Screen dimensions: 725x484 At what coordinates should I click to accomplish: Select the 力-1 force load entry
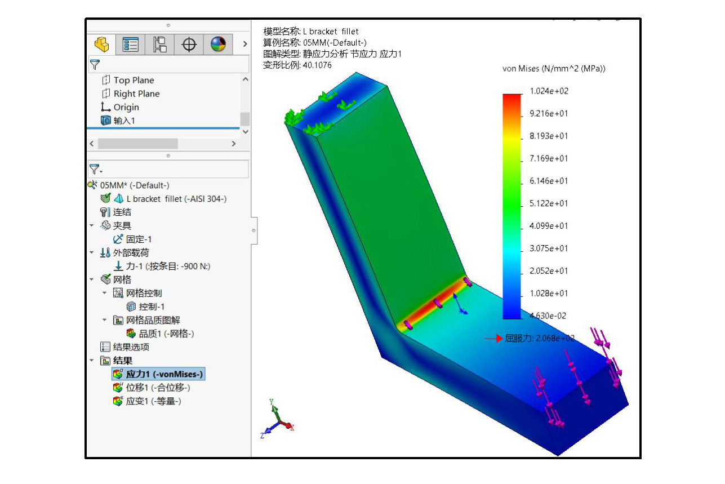point(162,266)
